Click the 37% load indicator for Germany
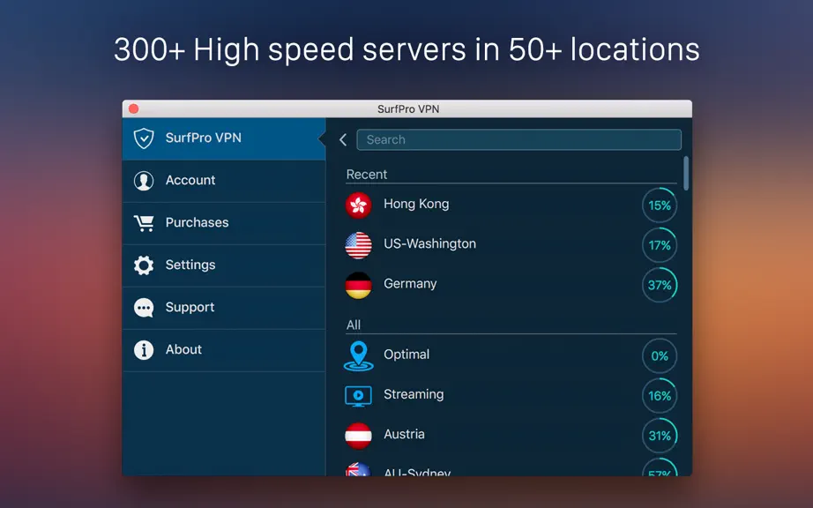This screenshot has width=813, height=508. [x=660, y=285]
